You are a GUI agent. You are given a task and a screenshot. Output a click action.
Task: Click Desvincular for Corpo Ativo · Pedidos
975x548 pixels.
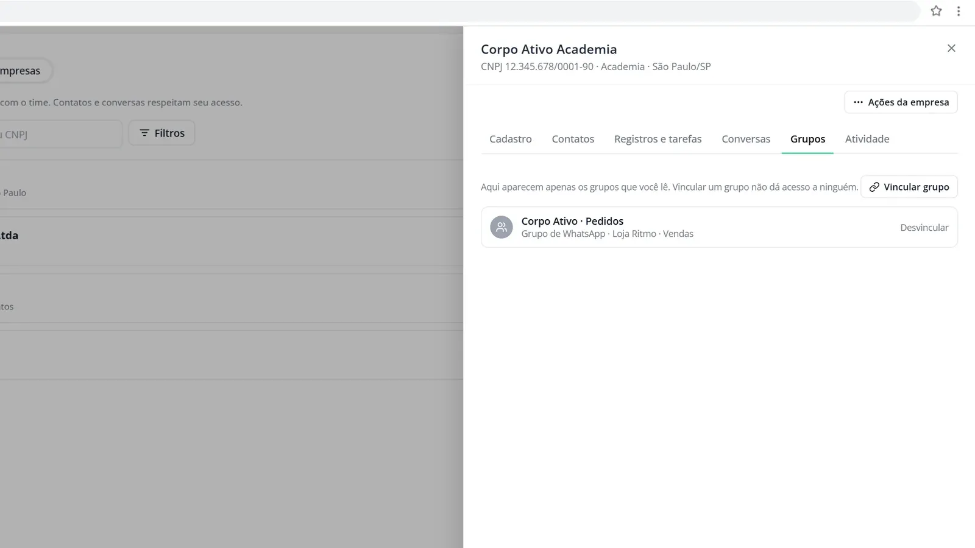point(924,228)
